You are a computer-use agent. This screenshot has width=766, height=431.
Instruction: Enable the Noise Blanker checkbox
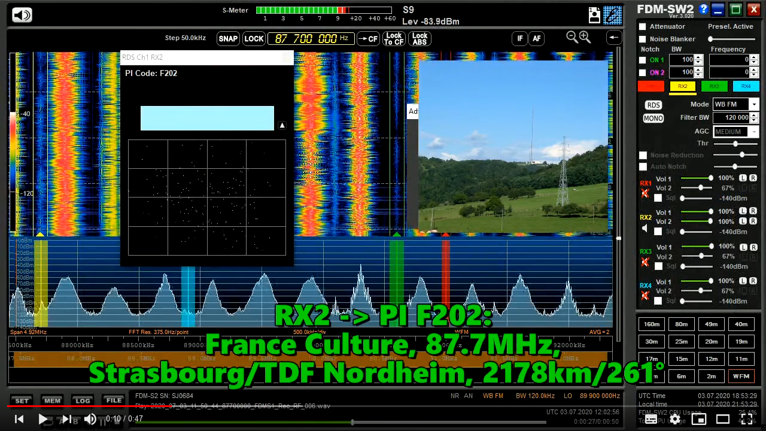(x=642, y=39)
